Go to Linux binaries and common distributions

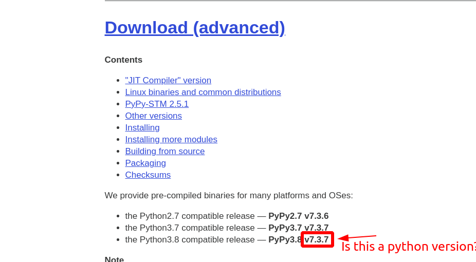[x=203, y=92]
